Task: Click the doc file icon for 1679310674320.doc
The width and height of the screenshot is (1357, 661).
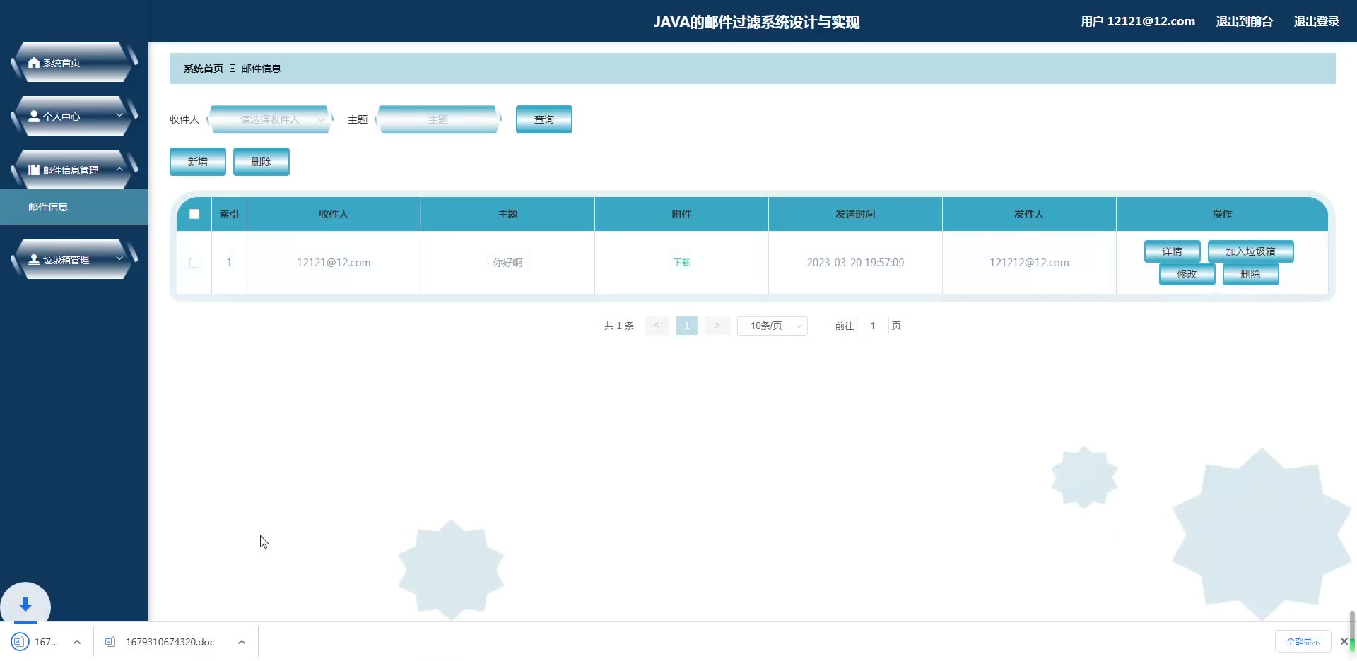Action: [x=110, y=641]
